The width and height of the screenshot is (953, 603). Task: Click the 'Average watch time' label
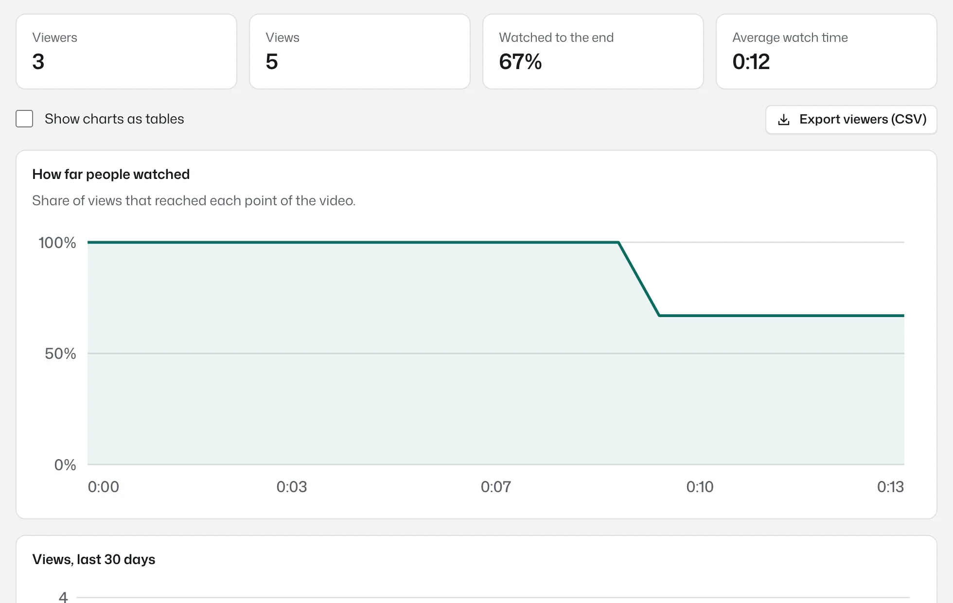click(790, 37)
